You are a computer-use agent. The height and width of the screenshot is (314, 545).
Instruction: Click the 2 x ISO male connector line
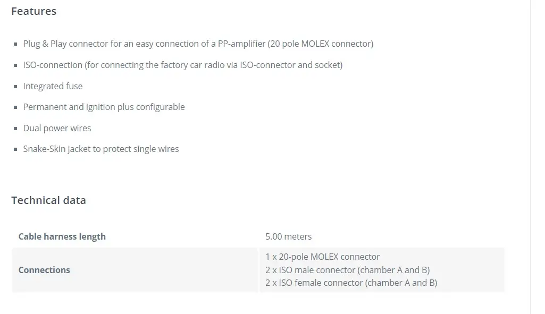(x=348, y=270)
